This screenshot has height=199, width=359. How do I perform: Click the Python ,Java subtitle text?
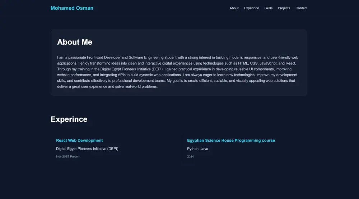197,149
